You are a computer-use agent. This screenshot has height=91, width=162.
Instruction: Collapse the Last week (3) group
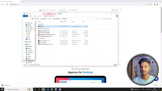coord(37,38)
